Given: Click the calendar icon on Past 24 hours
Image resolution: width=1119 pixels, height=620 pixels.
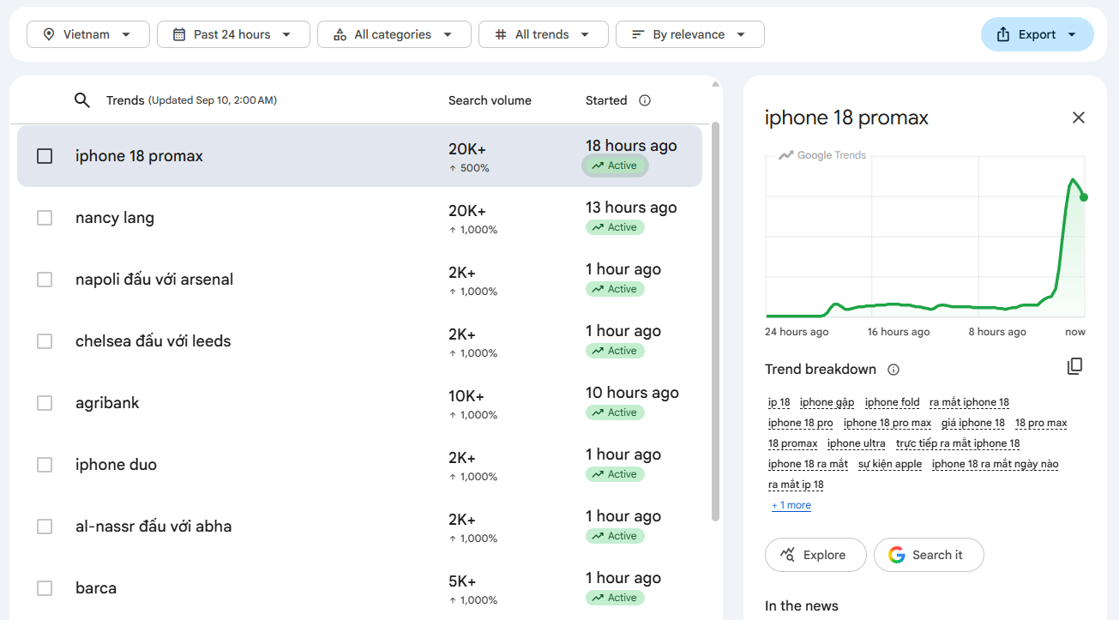Looking at the screenshot, I should pos(179,34).
